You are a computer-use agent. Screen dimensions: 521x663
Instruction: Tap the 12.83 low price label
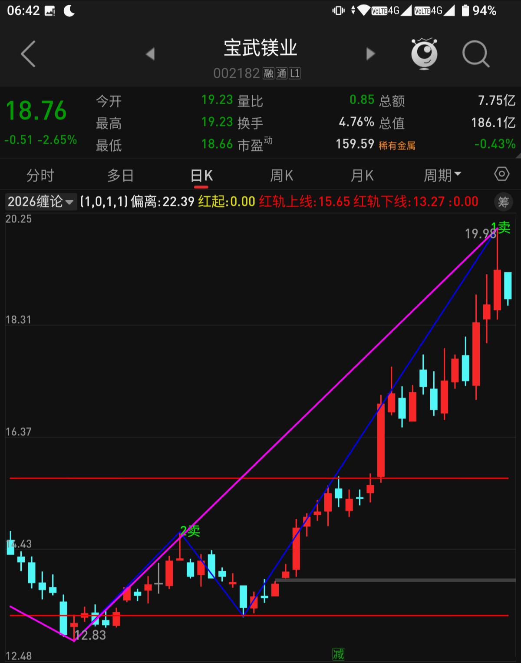(90, 635)
